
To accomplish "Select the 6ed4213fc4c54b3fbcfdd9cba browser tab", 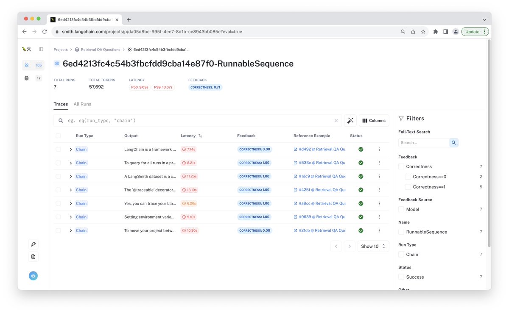I will click(85, 20).
